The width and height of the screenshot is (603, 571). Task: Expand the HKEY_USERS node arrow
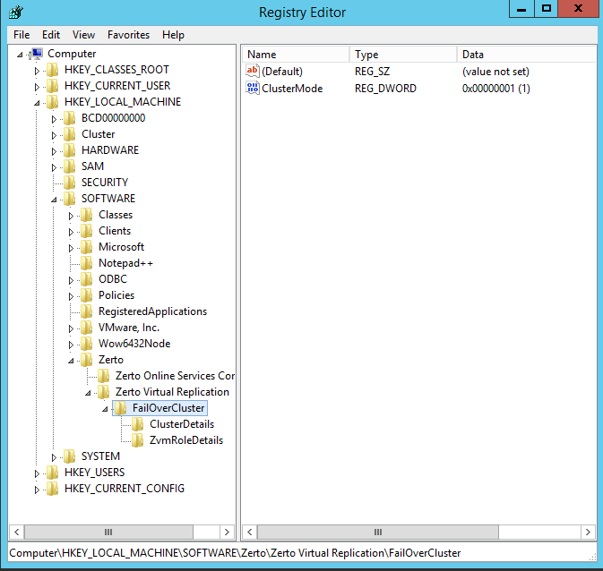(37, 473)
